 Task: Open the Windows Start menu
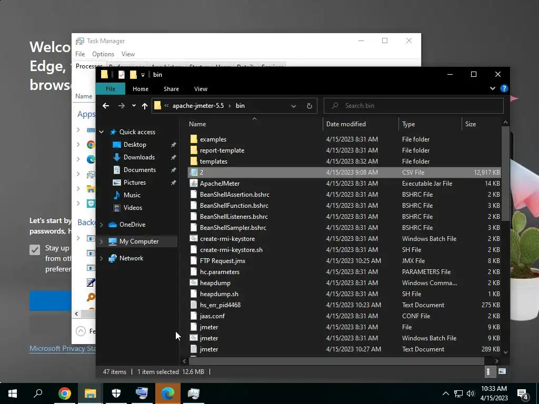13,393
